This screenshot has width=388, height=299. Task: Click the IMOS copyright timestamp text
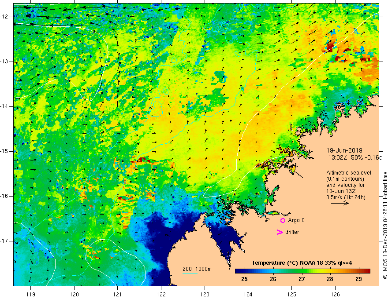pyautogui.click(x=385, y=225)
